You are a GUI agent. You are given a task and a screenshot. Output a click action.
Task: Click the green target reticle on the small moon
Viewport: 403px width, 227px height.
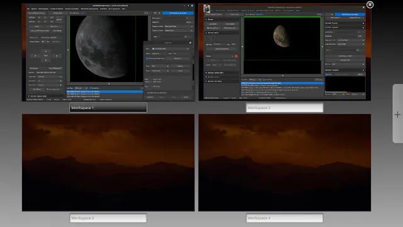pos(282,38)
